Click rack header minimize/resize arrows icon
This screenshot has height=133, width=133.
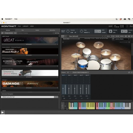[132, 36]
